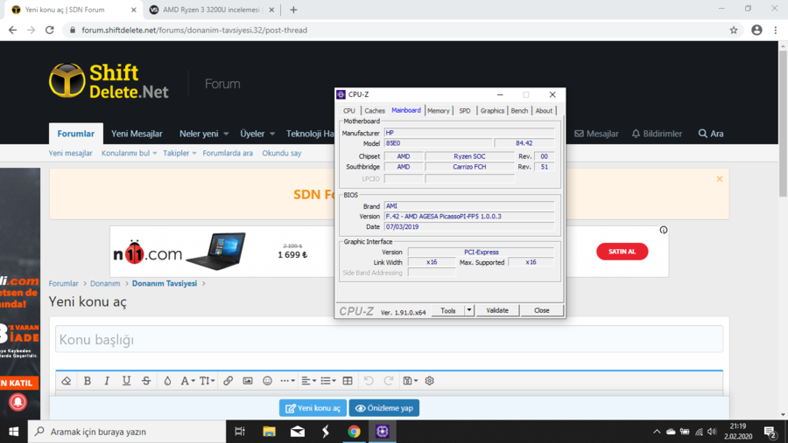Open the save draft dropdown
Viewport: 788px width, 443px height.
[410, 381]
